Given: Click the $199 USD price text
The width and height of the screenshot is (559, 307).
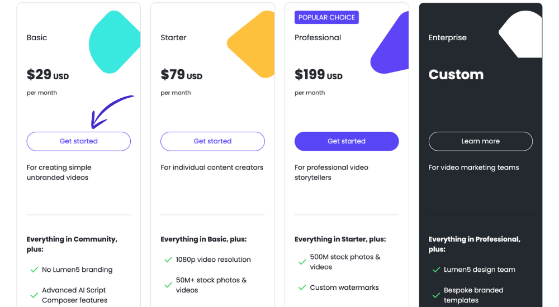Looking at the screenshot, I should pyautogui.click(x=319, y=74).
